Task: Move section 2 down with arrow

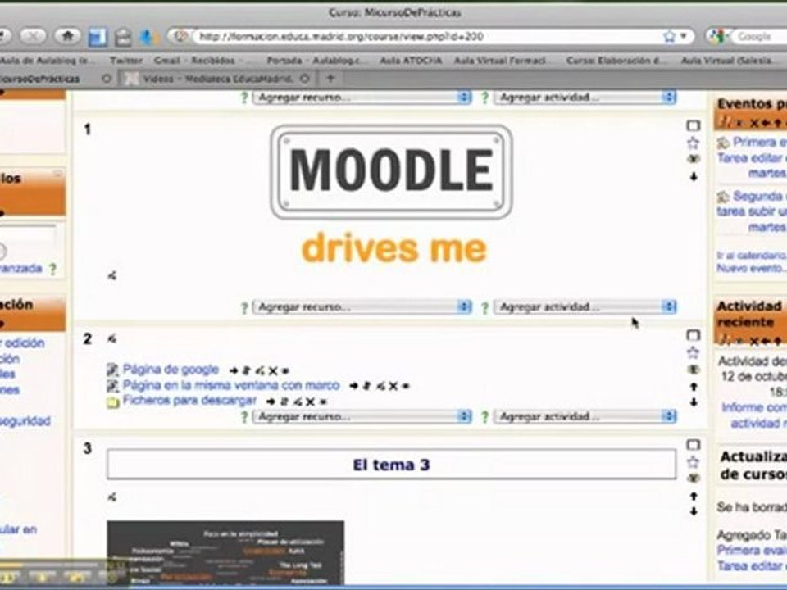Action: pyautogui.click(x=694, y=402)
